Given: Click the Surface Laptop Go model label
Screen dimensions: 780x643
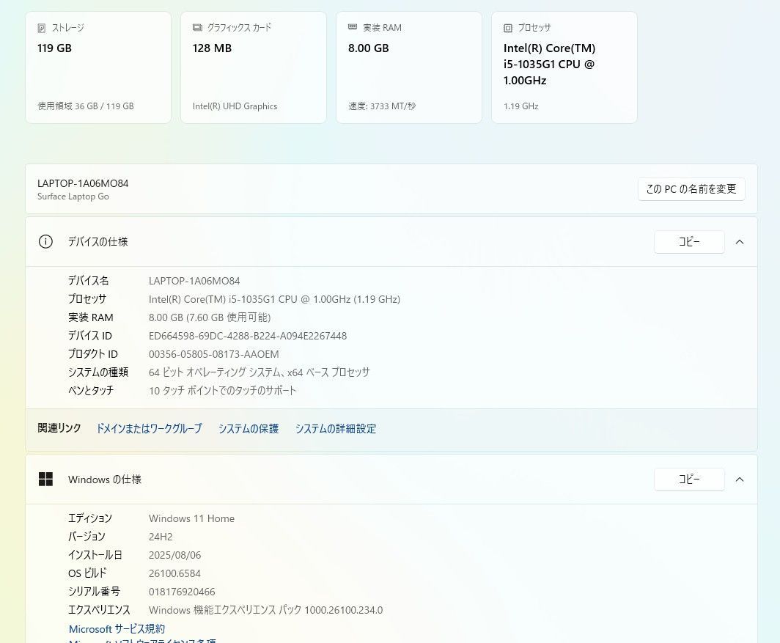Looking at the screenshot, I should [73, 197].
